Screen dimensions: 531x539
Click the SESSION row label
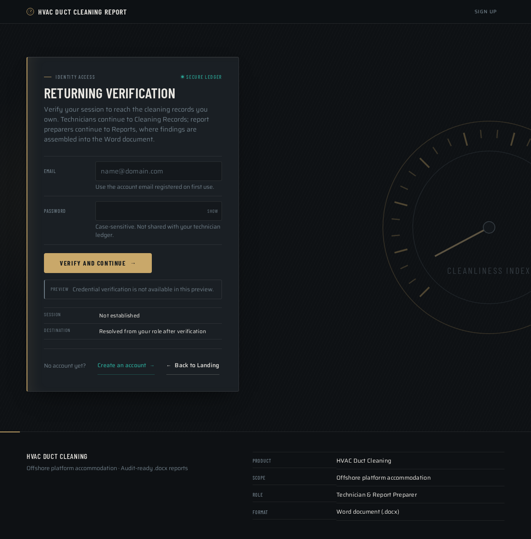point(52,315)
